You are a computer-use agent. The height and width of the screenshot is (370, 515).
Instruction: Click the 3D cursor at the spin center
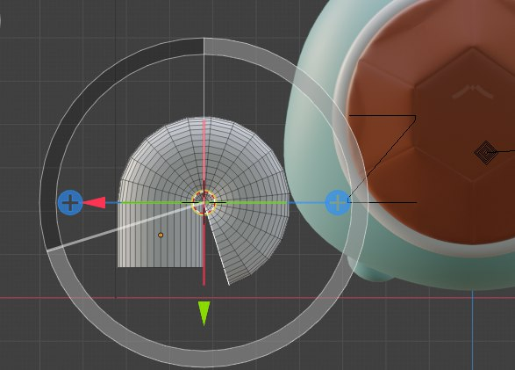pos(204,202)
